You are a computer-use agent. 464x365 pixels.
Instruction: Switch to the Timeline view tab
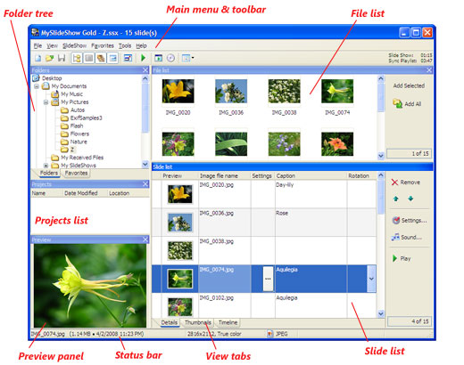tap(228, 322)
